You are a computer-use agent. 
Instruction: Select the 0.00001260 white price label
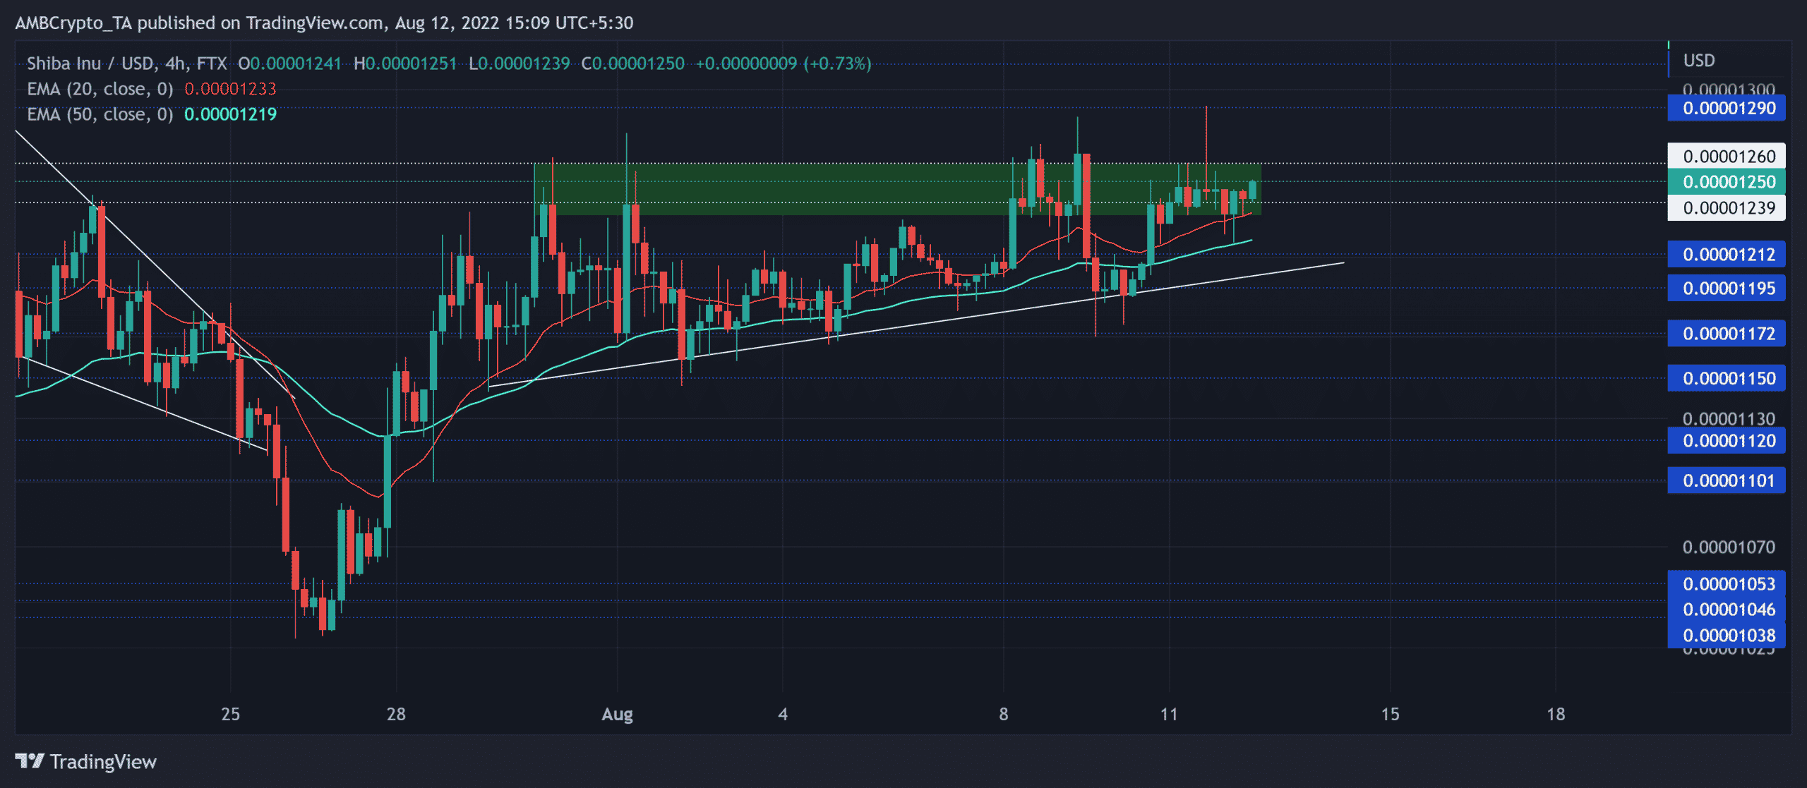[1727, 156]
